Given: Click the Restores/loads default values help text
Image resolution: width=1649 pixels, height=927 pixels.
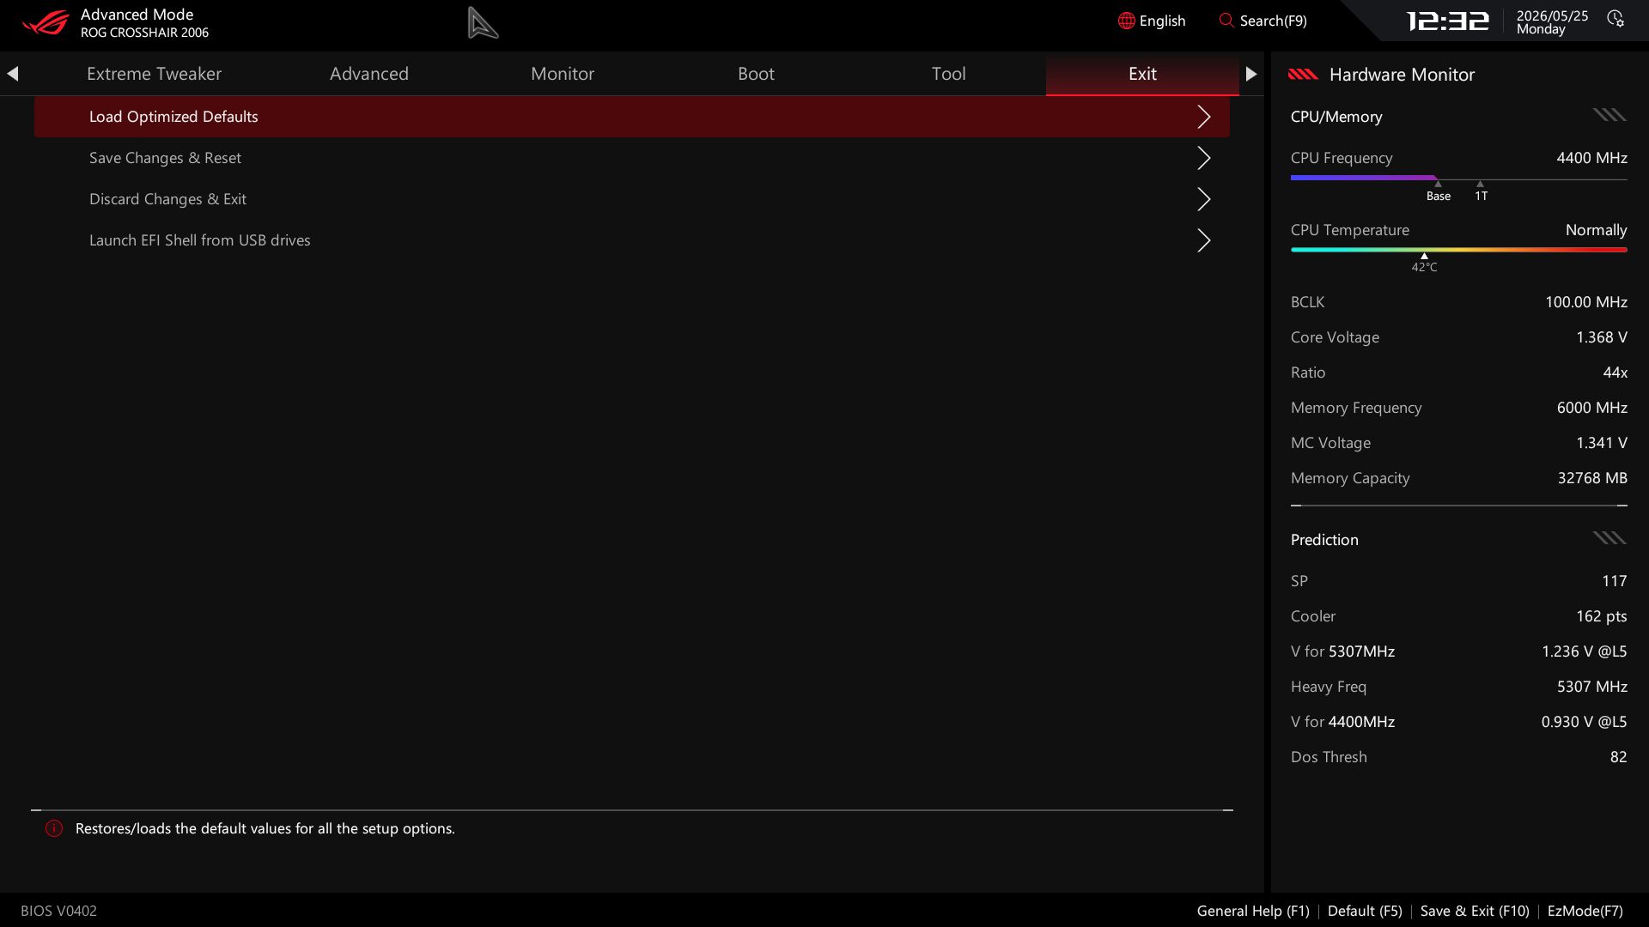Looking at the screenshot, I should pos(265,828).
